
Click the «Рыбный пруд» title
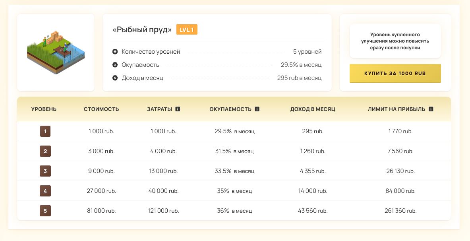click(x=142, y=30)
